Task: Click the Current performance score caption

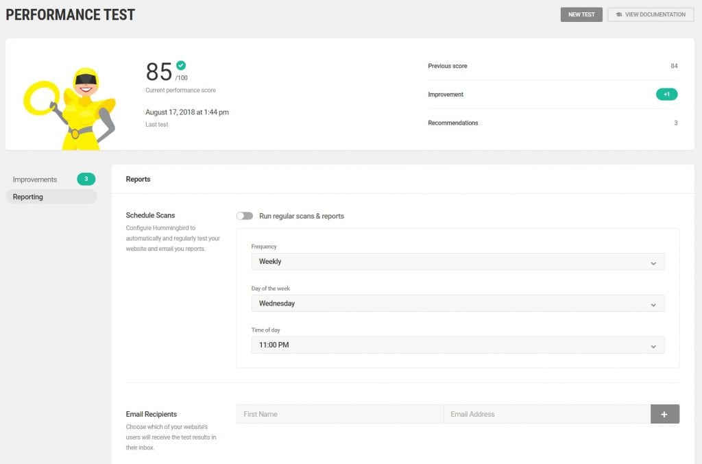Action: tap(180, 90)
